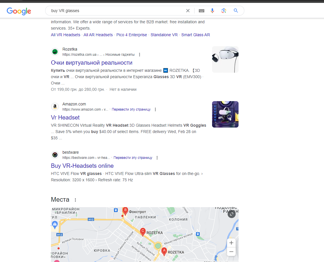Screen dimensions: 324x262
Task: Expand the map to full view
Action: [x=232, y=214]
